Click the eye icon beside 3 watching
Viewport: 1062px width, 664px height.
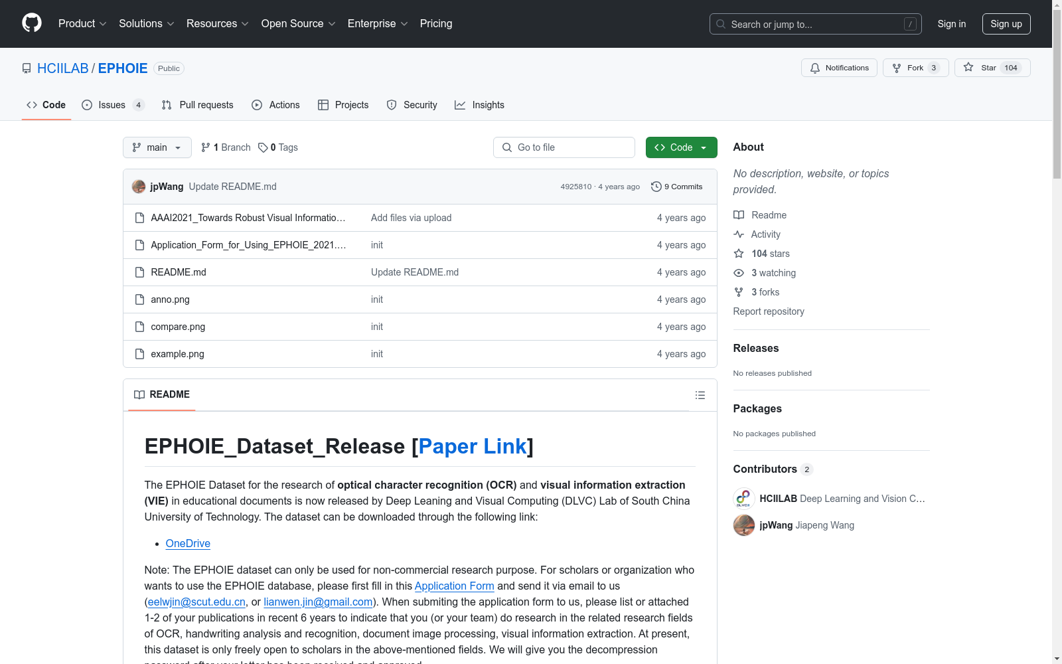(x=739, y=273)
